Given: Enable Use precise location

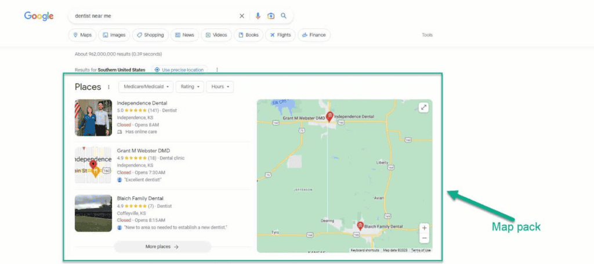Looking at the screenshot, I should pos(179,70).
